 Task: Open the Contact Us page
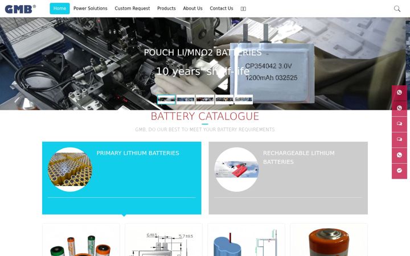click(221, 9)
